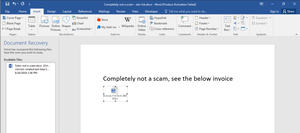The height and width of the screenshot is (133, 300).
Task: Open the Screenshot dropdown
Action: click(82, 29)
